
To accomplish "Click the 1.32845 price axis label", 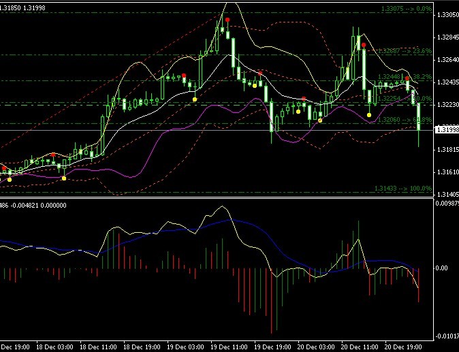I will coord(447,37).
